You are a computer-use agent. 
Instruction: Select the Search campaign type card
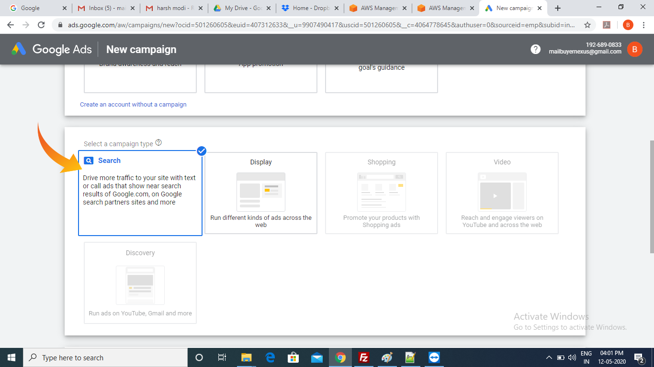[140, 194]
